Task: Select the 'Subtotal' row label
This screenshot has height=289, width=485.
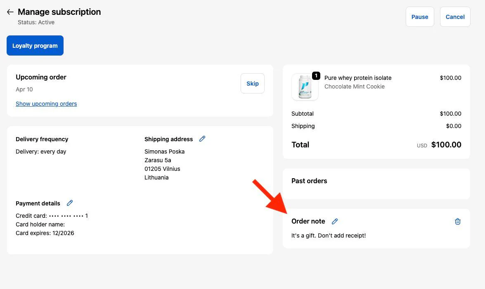Action: pos(303,114)
